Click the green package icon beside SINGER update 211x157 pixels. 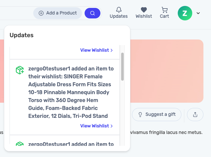click(20, 70)
